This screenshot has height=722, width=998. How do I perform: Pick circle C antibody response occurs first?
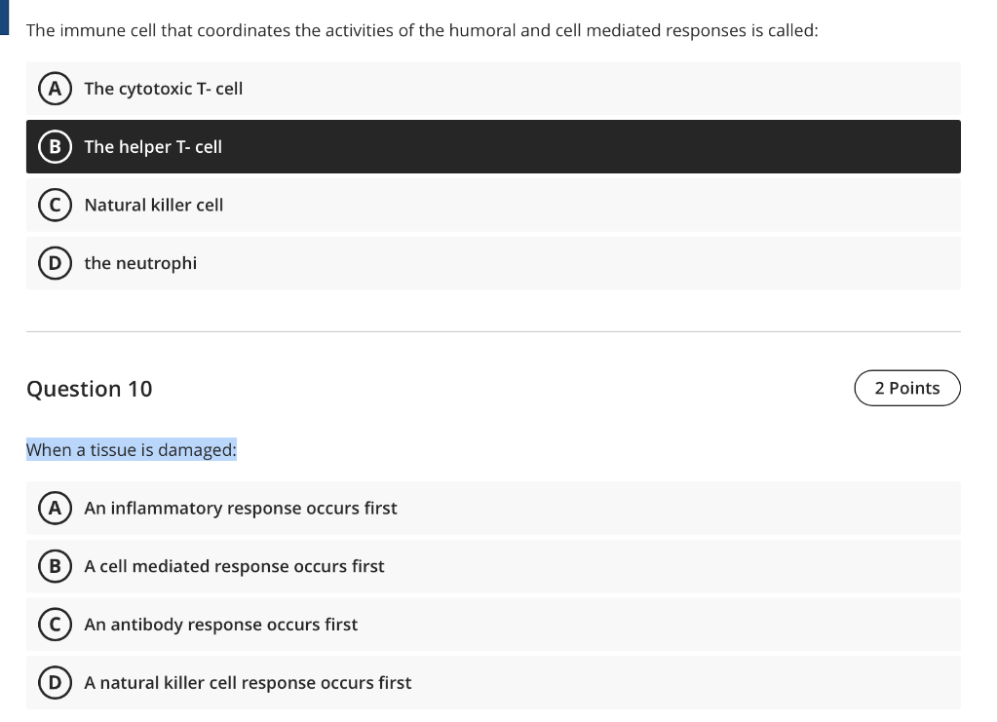(55, 624)
